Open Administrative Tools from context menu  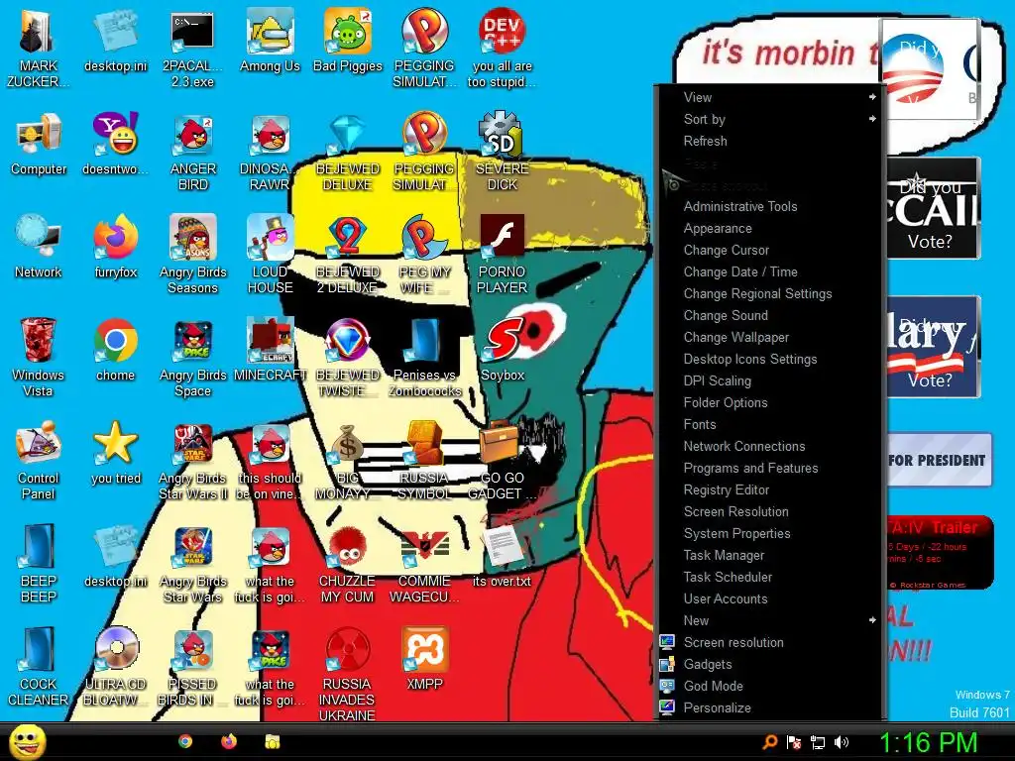[769, 206]
